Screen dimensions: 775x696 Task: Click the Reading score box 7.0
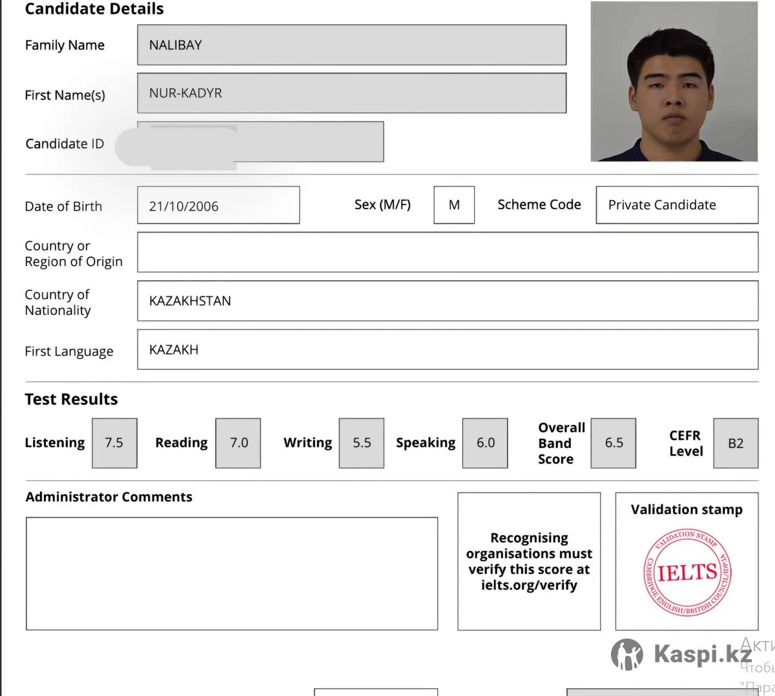click(238, 443)
